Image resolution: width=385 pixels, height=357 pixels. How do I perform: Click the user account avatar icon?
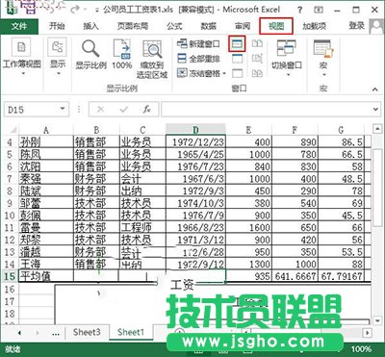point(376,26)
